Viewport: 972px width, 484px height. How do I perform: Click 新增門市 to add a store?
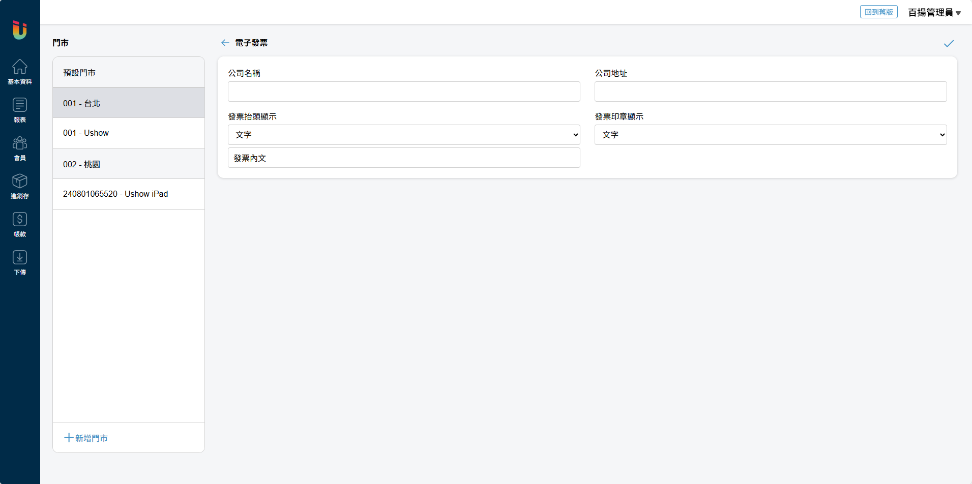click(x=86, y=438)
